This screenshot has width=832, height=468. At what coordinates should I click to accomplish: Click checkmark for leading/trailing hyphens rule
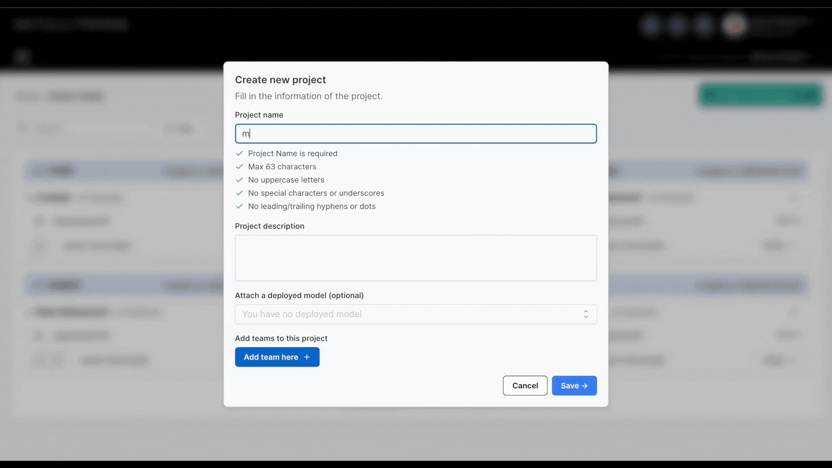click(239, 206)
